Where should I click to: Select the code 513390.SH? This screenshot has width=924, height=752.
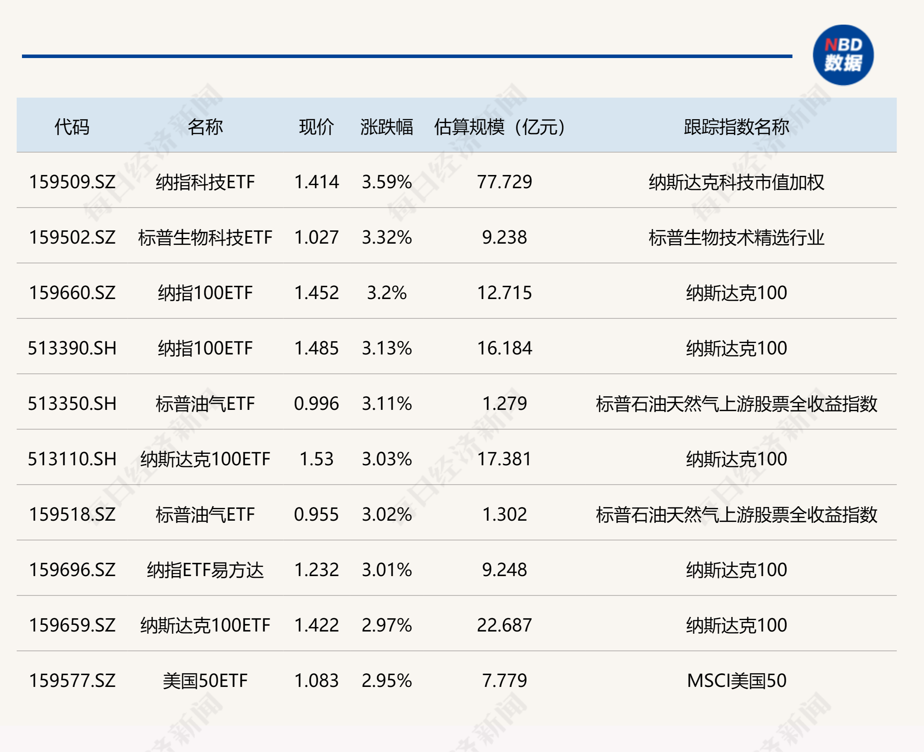pyautogui.click(x=72, y=348)
